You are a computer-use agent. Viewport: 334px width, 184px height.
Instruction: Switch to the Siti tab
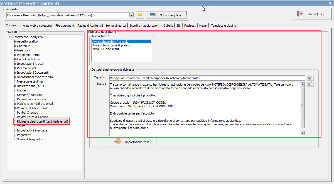click(178, 26)
